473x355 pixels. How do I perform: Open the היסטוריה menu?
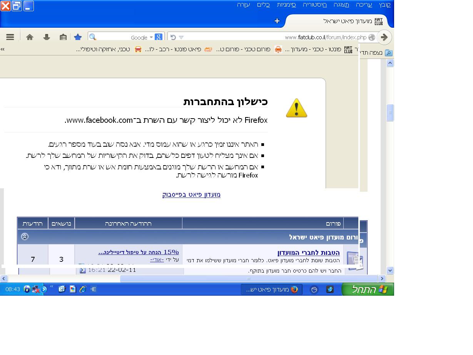pyautogui.click(x=314, y=5)
